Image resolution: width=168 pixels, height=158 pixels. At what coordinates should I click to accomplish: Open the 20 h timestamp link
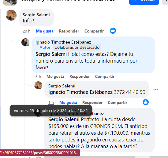click(26, 31)
